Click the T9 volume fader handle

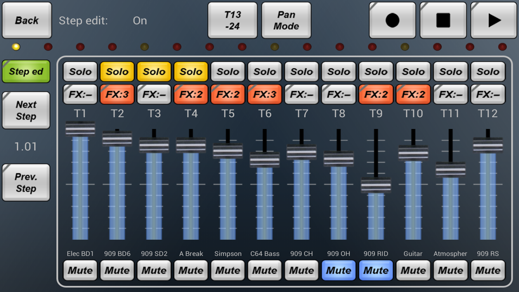(376, 185)
